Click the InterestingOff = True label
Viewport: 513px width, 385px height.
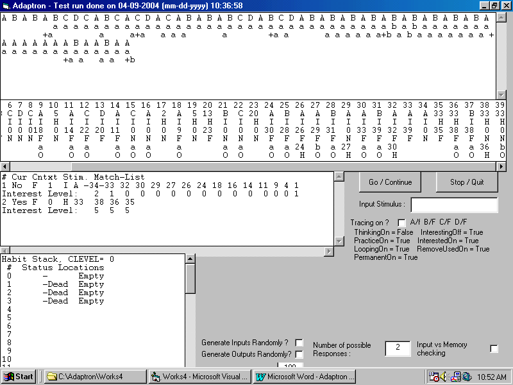452,232
